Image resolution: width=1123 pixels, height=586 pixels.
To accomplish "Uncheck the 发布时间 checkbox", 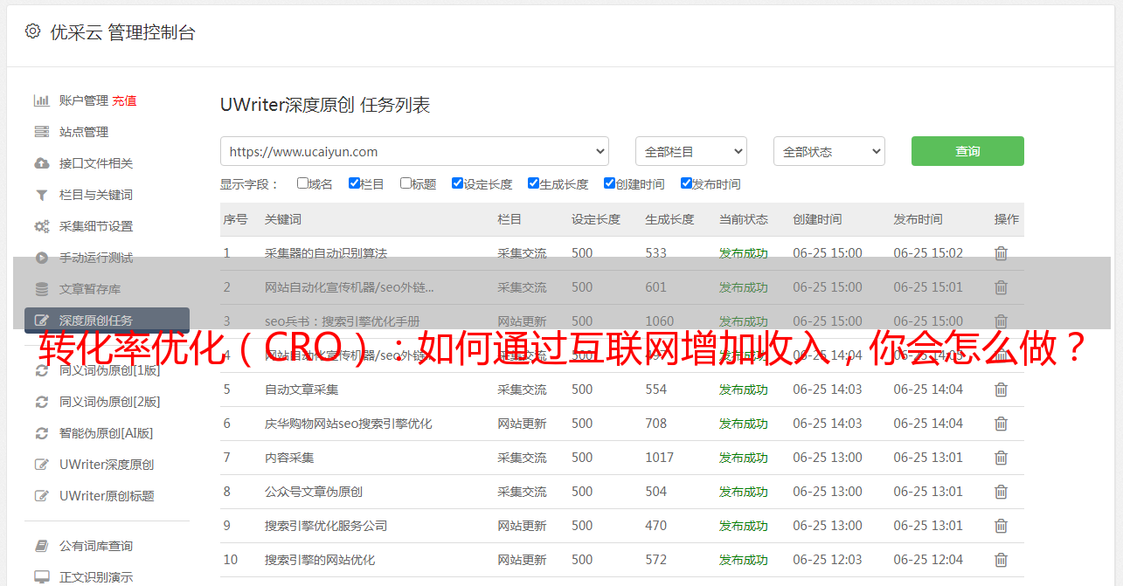I will coord(686,183).
